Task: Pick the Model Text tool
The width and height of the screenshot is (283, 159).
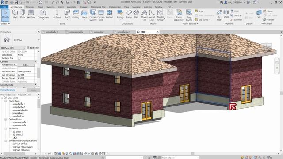Action: 144,15
